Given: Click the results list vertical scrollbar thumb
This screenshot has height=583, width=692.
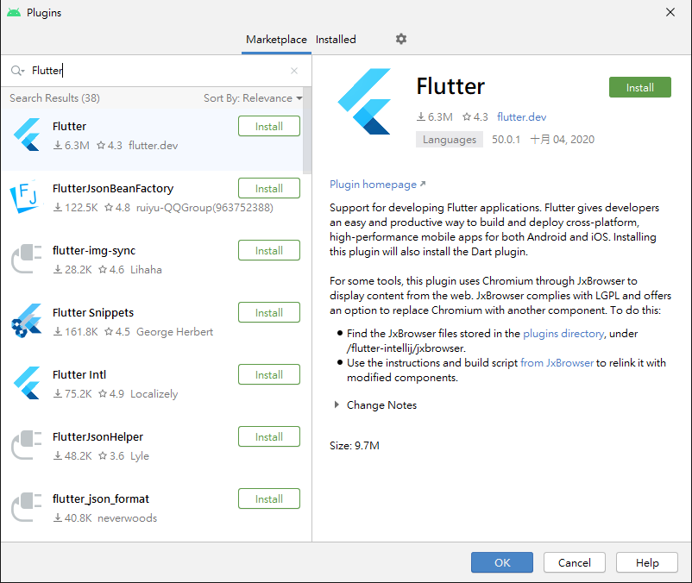Looking at the screenshot, I should tap(307, 130).
